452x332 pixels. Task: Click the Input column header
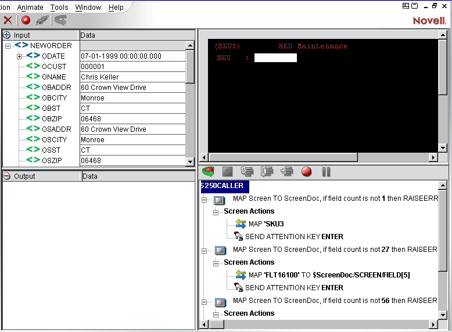coord(40,35)
